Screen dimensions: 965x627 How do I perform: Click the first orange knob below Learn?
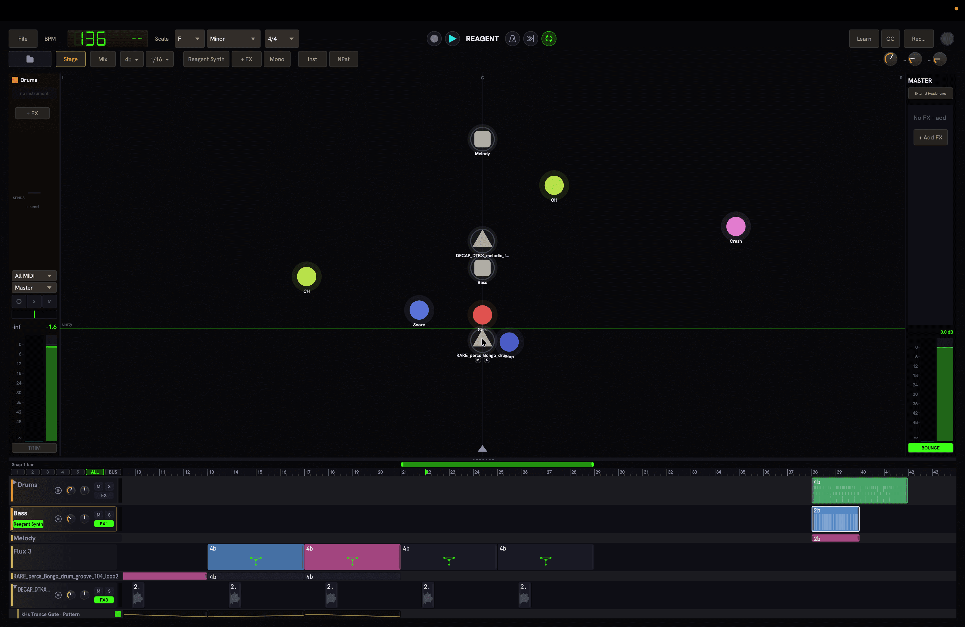[890, 59]
